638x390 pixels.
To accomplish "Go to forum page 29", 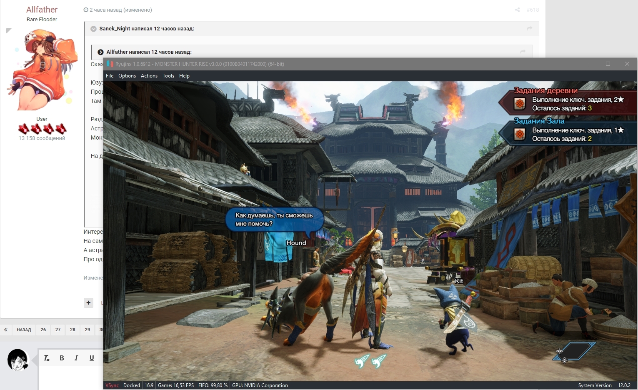I will click(x=88, y=330).
